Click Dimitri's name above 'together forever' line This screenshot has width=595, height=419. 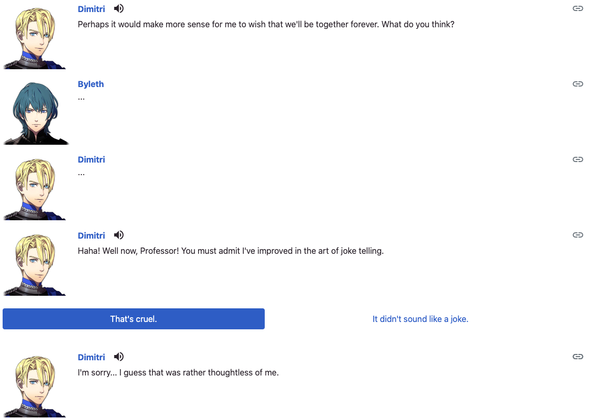click(x=91, y=9)
